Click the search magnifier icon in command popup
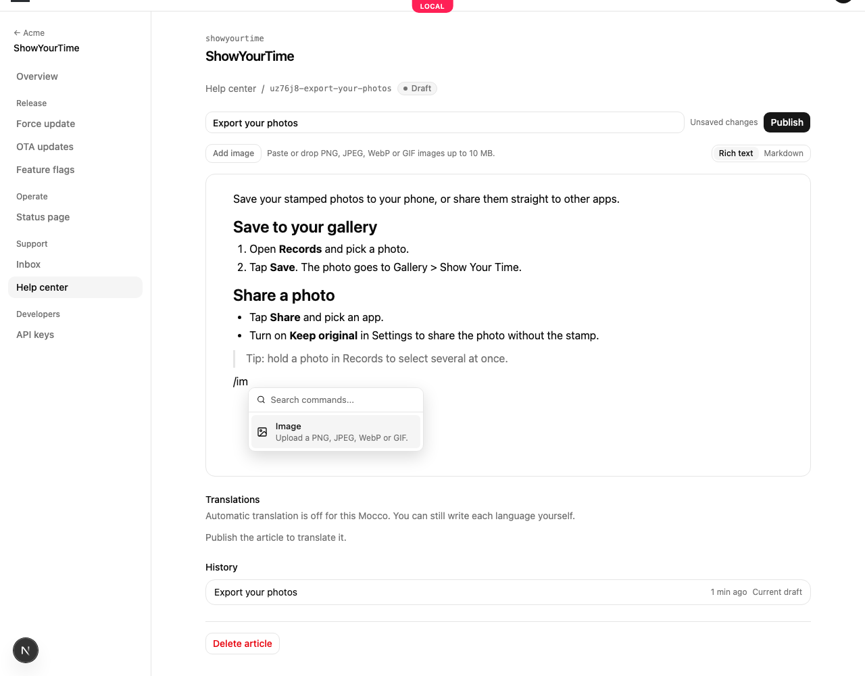The image size is (865, 676). click(x=261, y=400)
